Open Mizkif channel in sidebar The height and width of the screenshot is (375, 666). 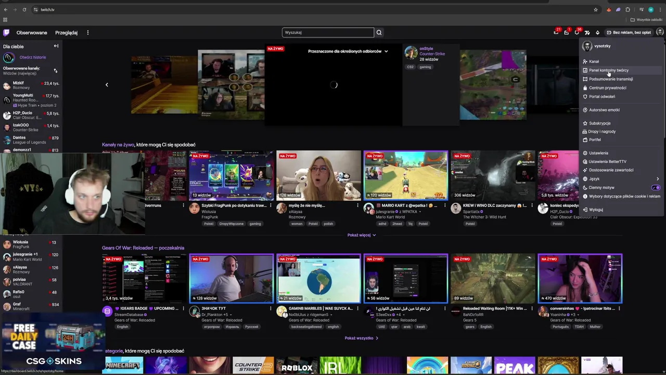[x=31, y=85]
